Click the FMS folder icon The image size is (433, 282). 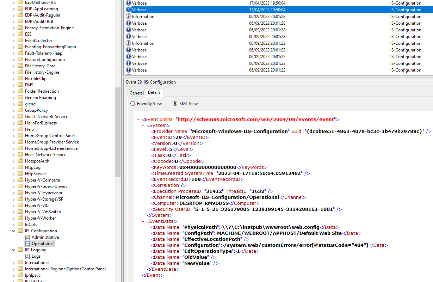coord(20,85)
